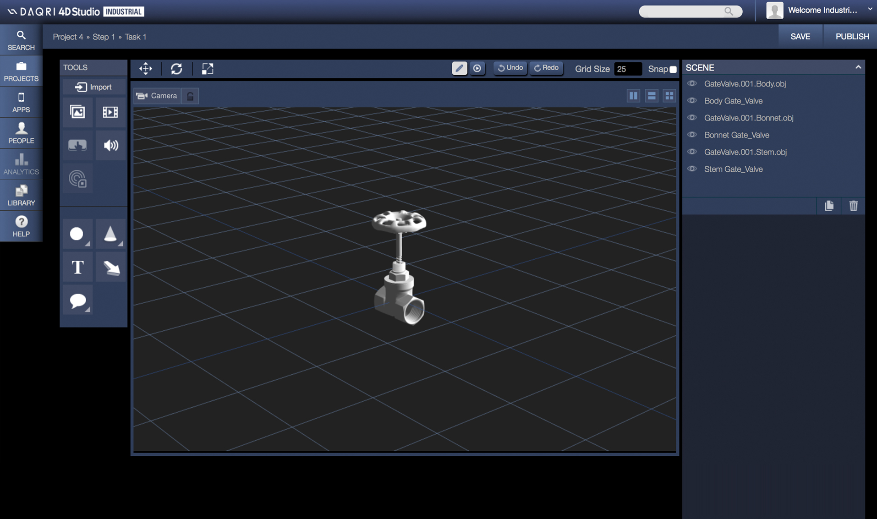Click the Grid Size input field
This screenshot has width=877, height=519.
[627, 69]
